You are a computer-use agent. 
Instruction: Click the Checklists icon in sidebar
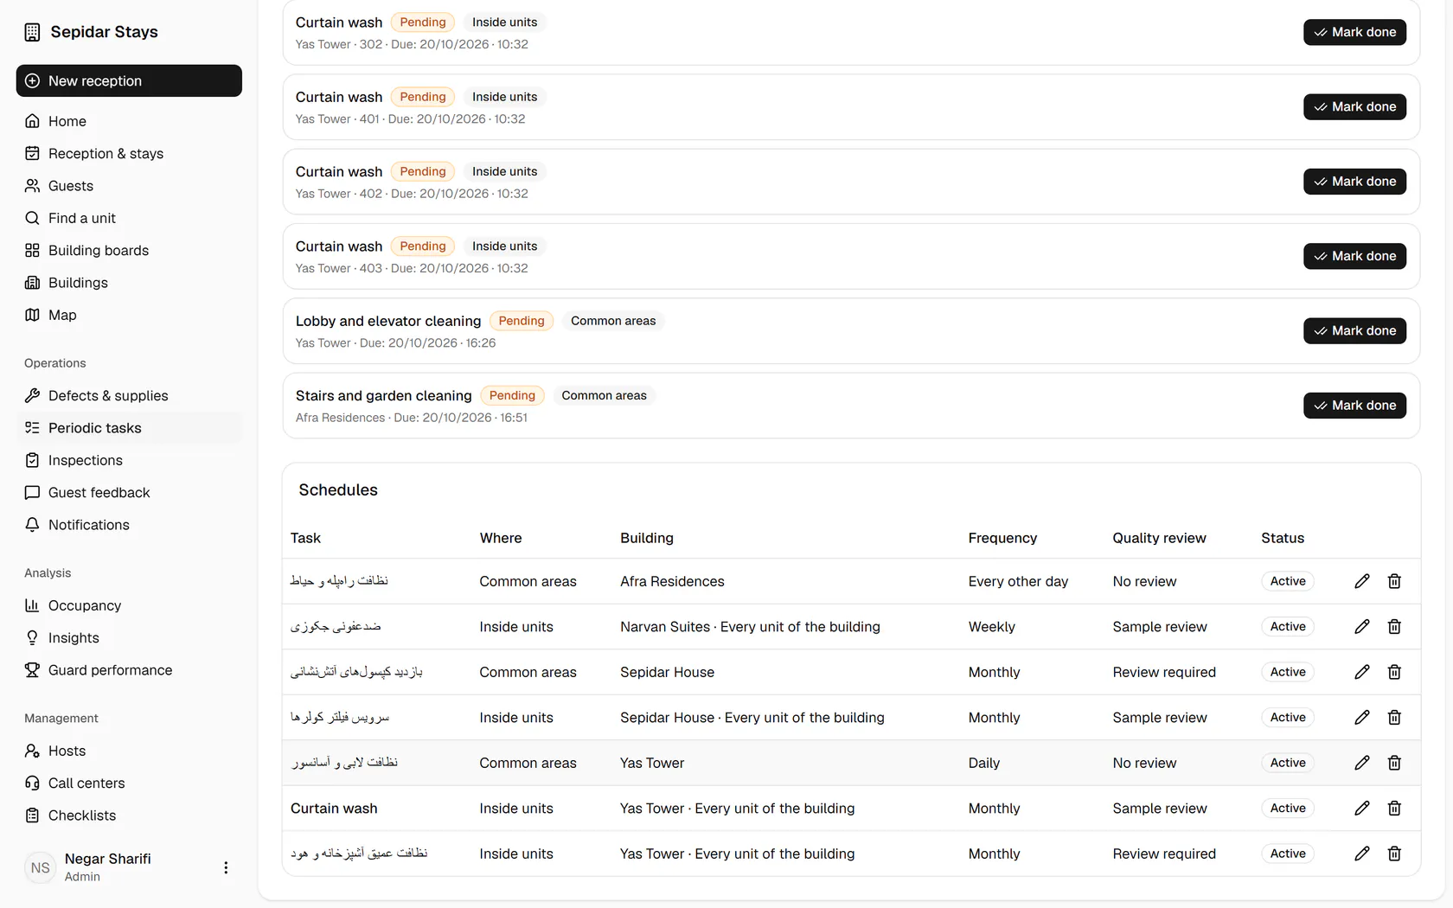32,815
